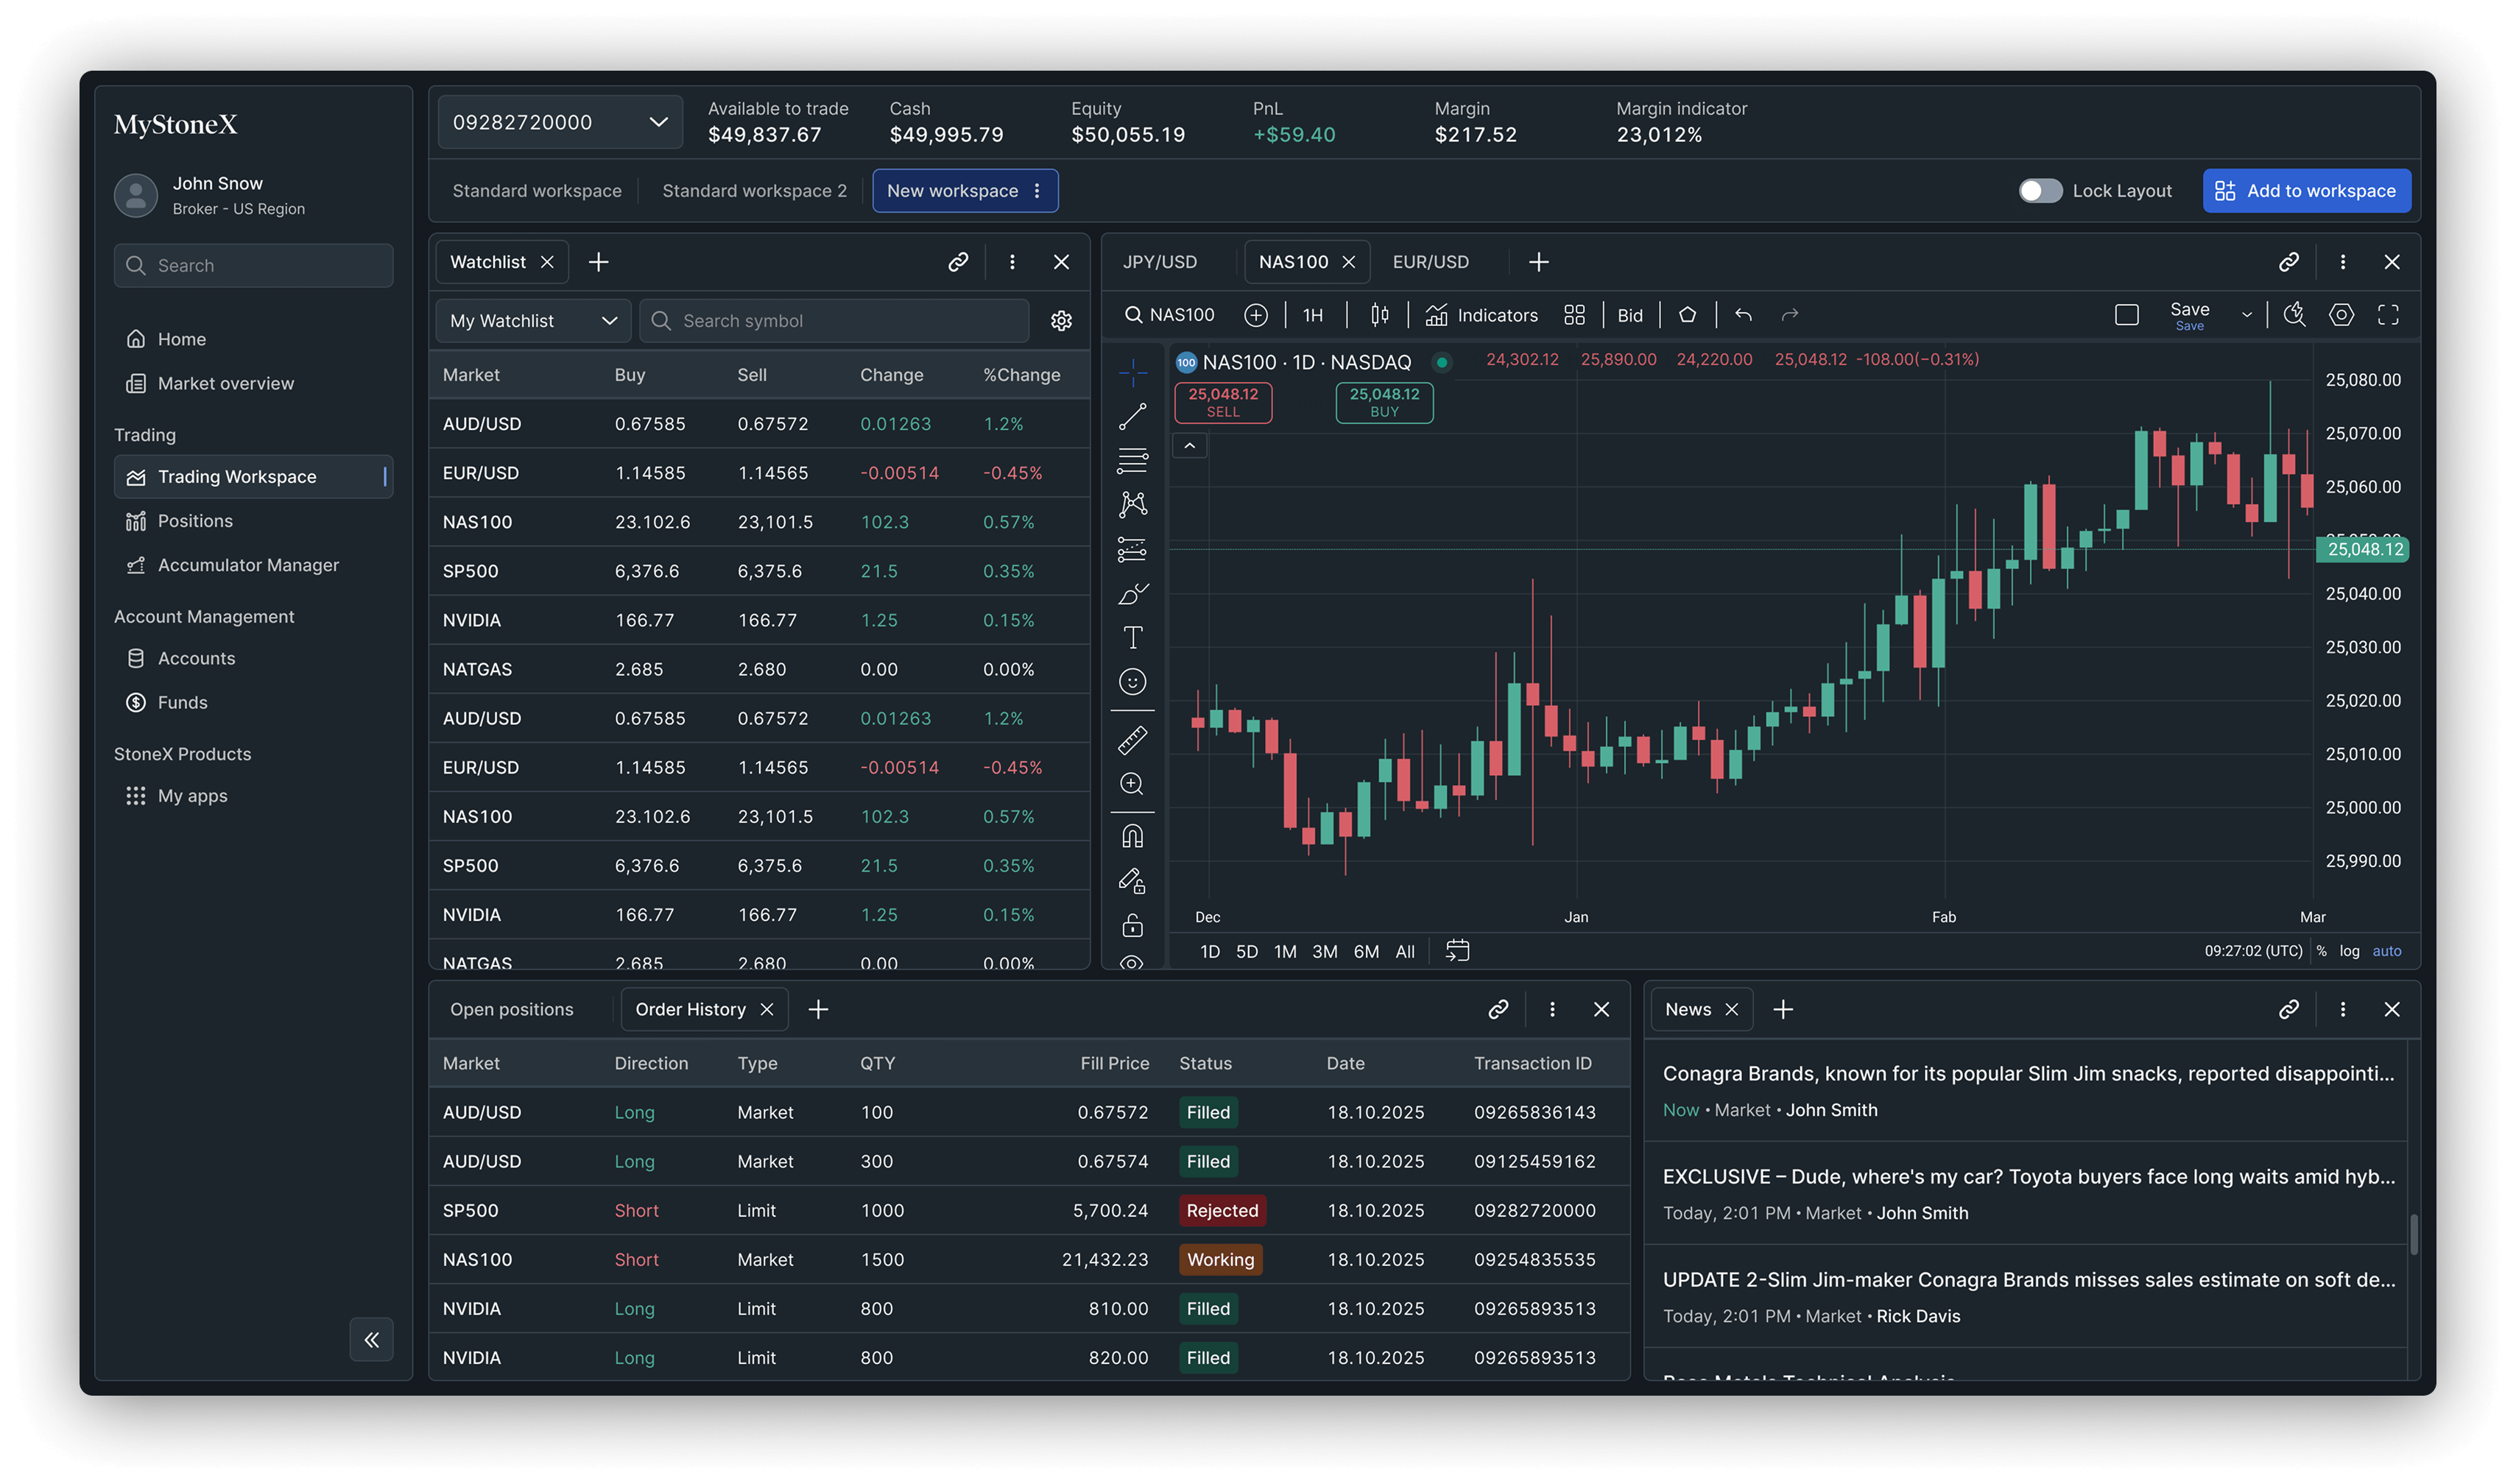2516x1484 pixels.
Task: Click the Search symbol field
Action: (835, 321)
